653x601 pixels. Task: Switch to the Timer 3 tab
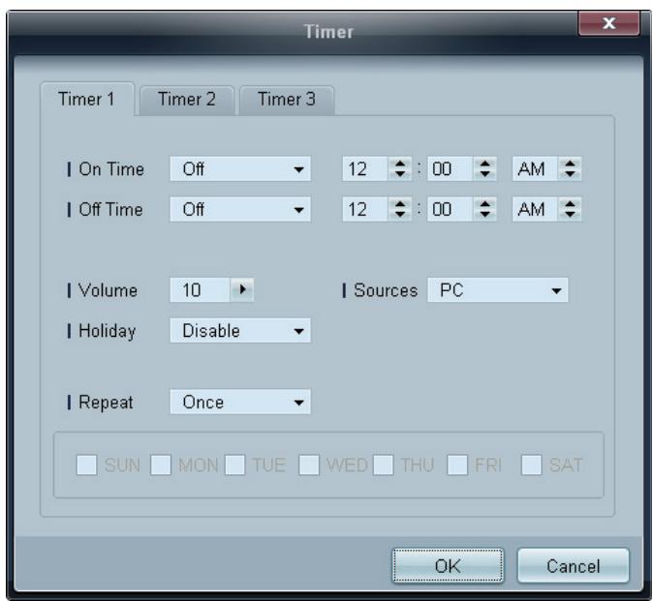(287, 100)
